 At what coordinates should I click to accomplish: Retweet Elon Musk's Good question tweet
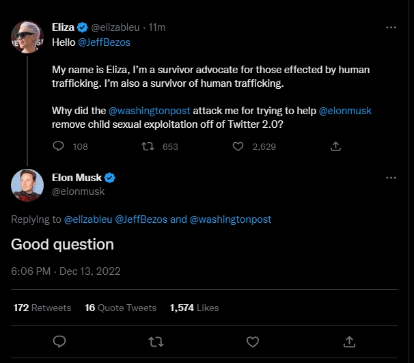156,340
